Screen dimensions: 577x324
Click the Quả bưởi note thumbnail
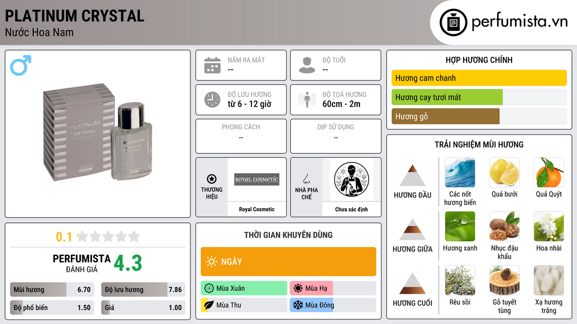click(504, 173)
